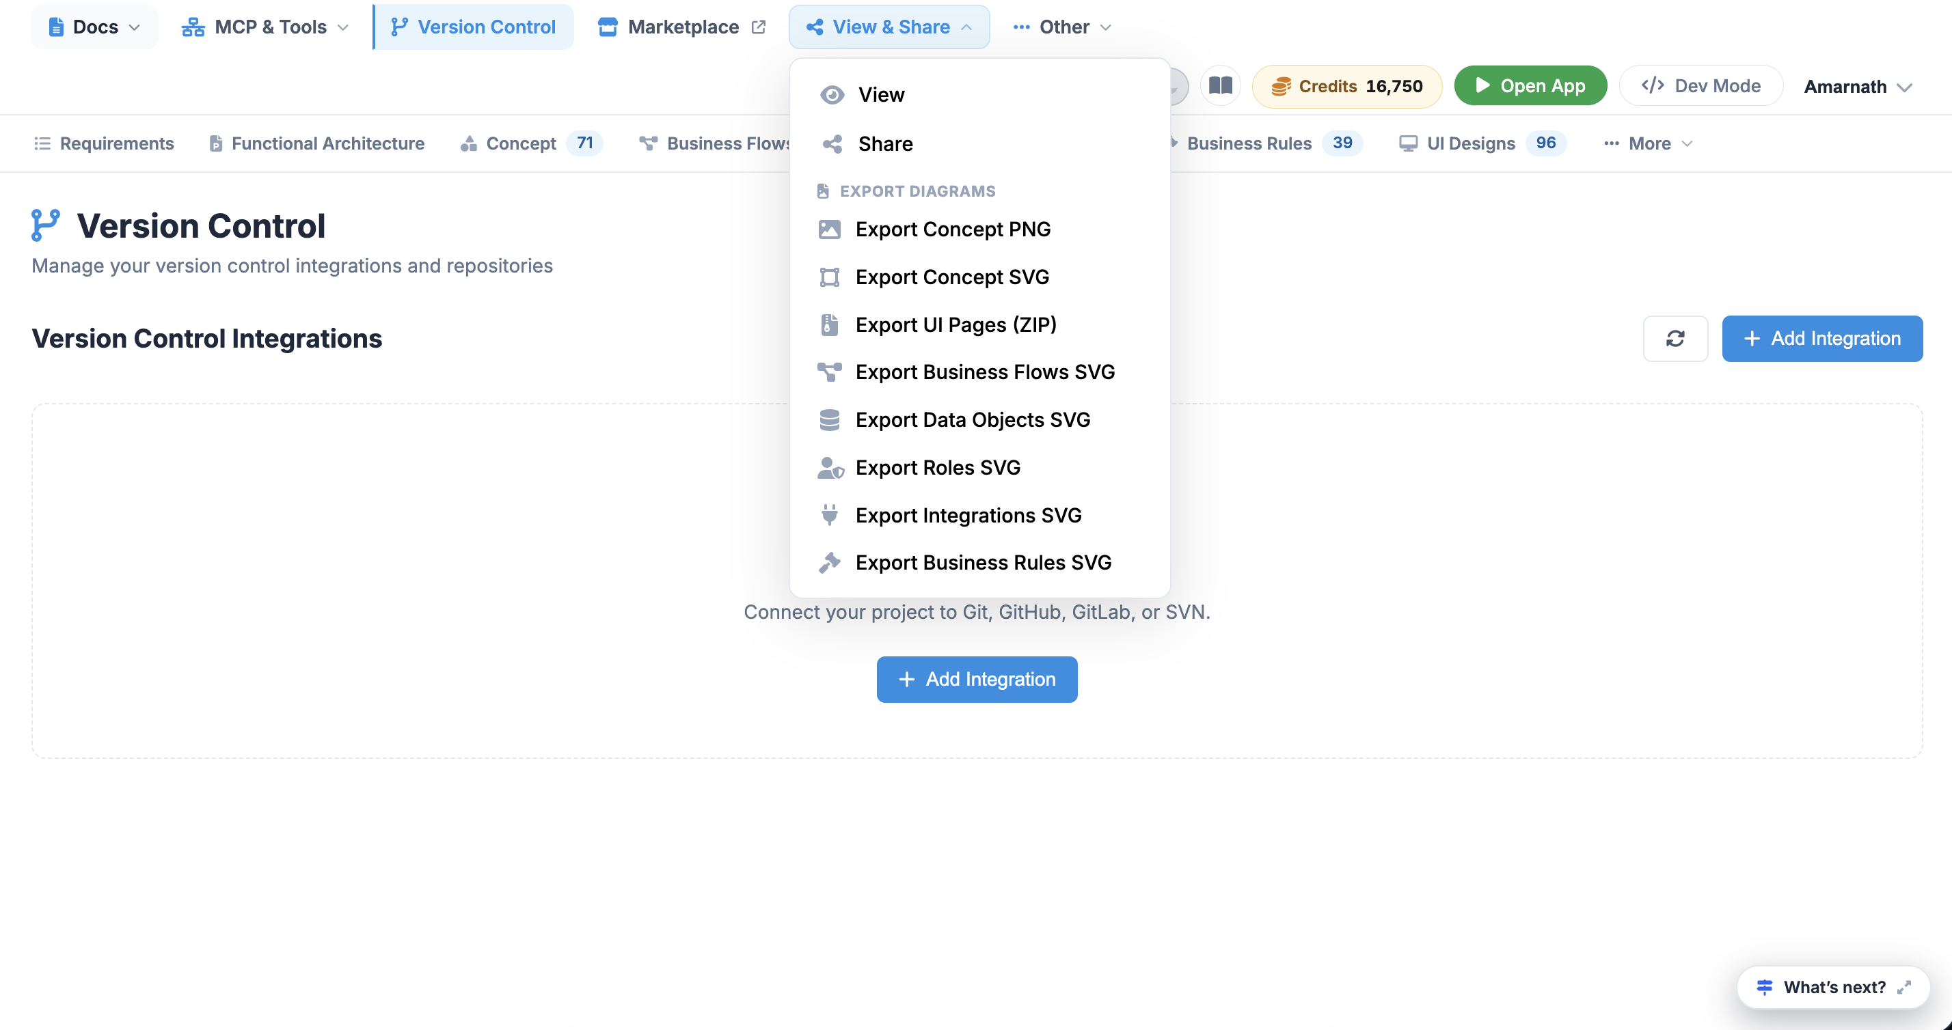The height and width of the screenshot is (1030, 1952).
Task: Switch to the Requirements tab
Action: (x=105, y=143)
